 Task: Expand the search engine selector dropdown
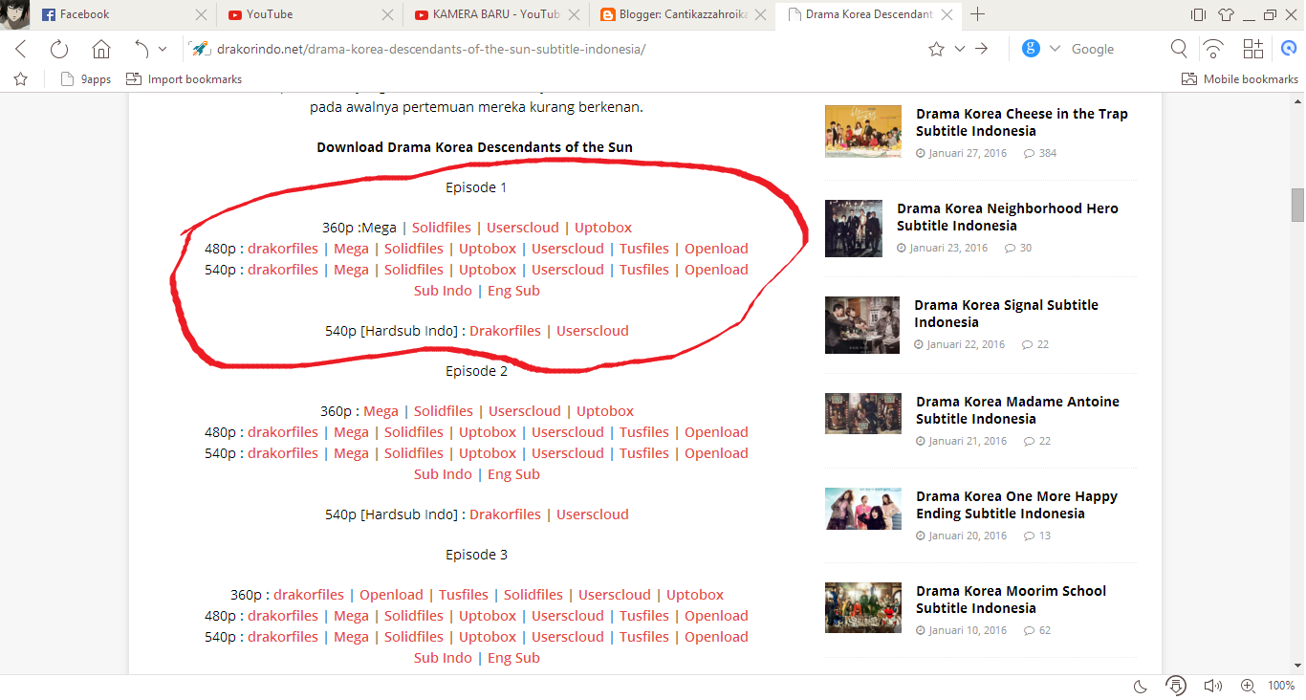(1055, 49)
